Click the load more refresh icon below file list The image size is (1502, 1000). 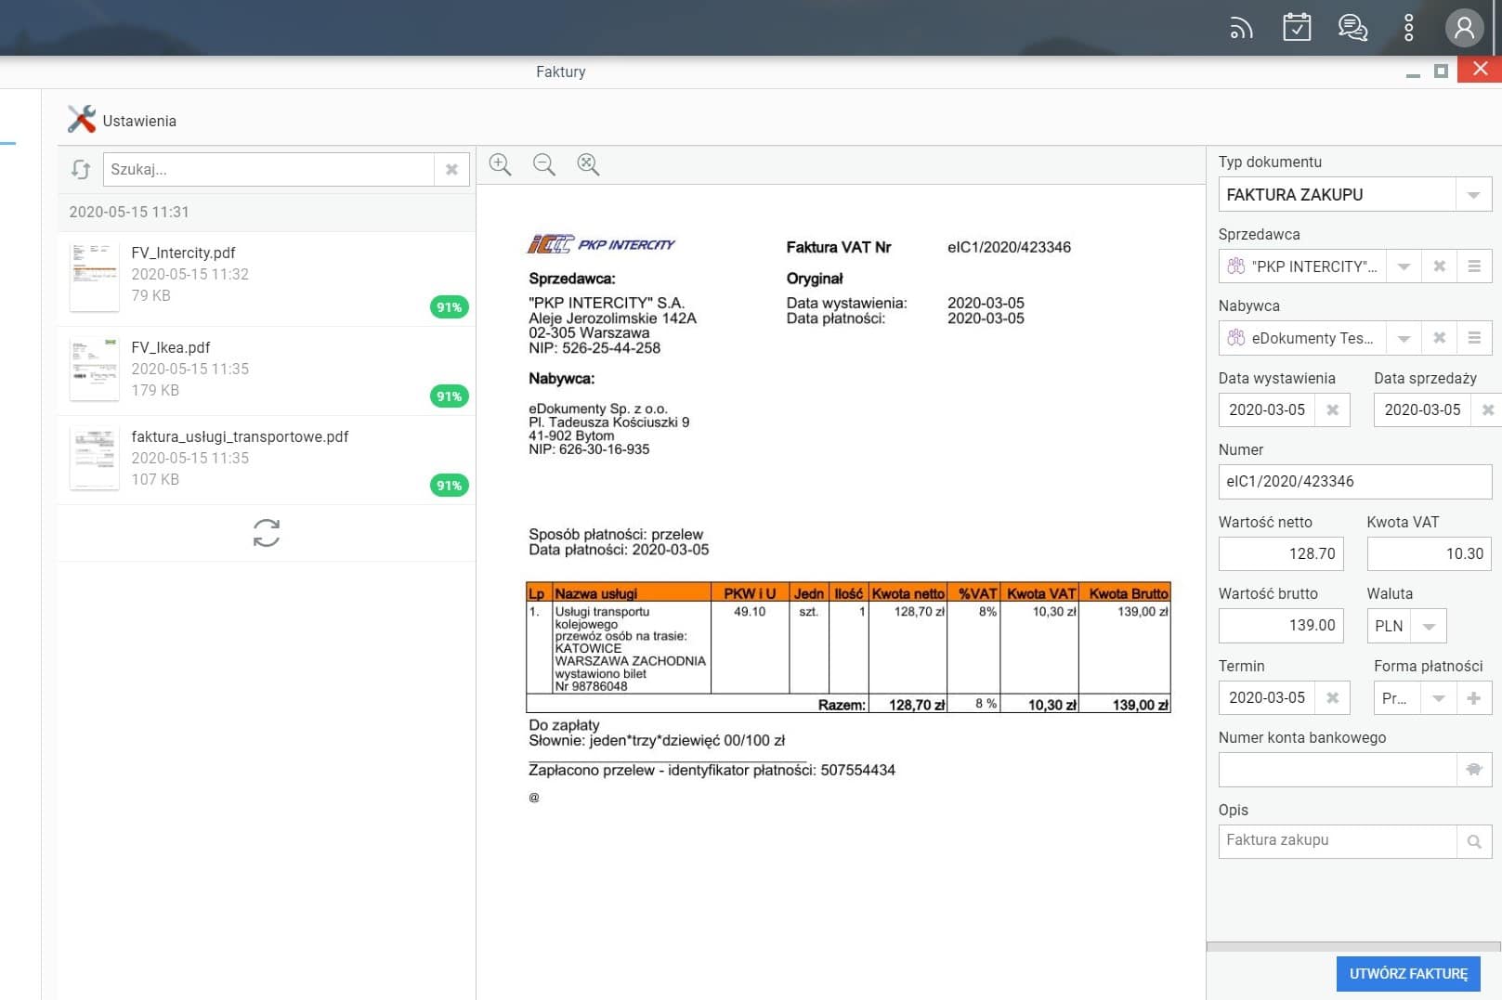267,533
